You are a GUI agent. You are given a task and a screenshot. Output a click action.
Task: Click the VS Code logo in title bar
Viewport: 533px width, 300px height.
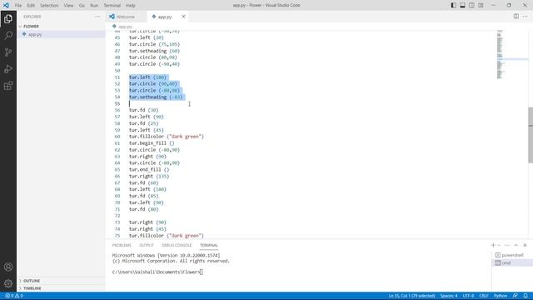coord(6,5)
